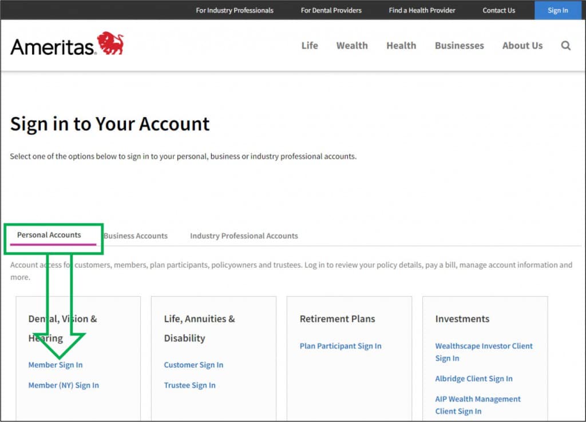Open For Industry Professionals link
This screenshot has width=586, height=422.
click(x=235, y=10)
